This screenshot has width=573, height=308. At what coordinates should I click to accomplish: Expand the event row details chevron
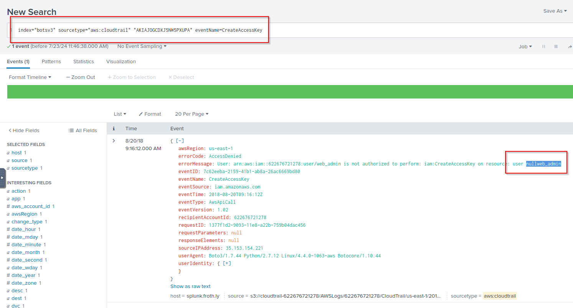point(114,141)
